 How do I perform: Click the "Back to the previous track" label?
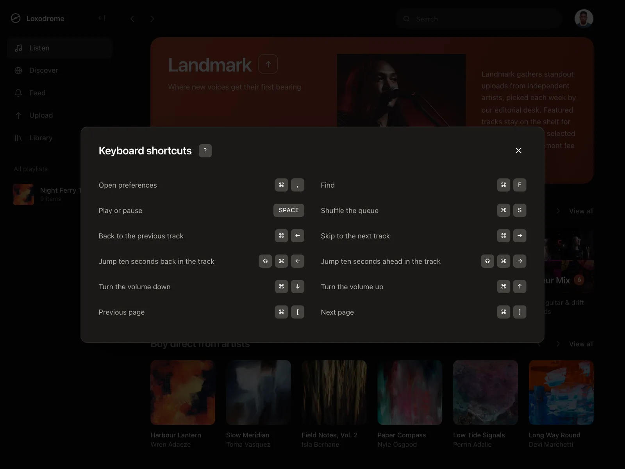pos(141,236)
